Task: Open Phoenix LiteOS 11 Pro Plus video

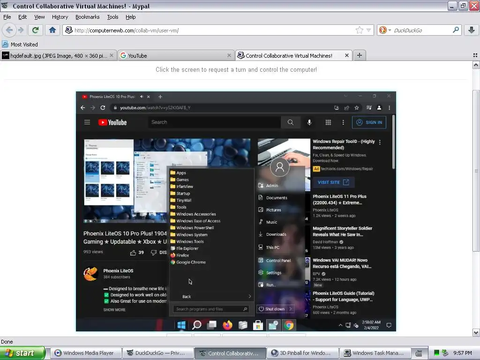Action: point(339,200)
